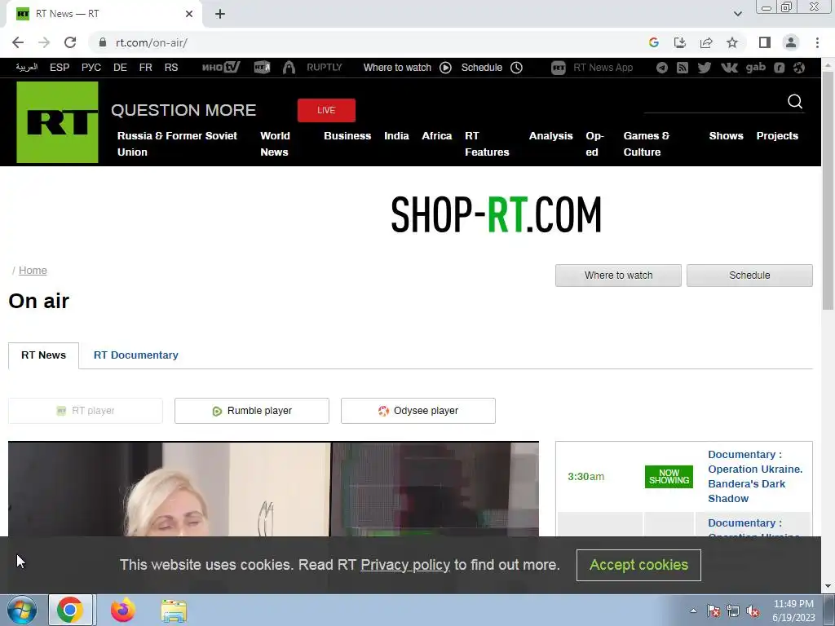View site information lock icon

(103, 42)
